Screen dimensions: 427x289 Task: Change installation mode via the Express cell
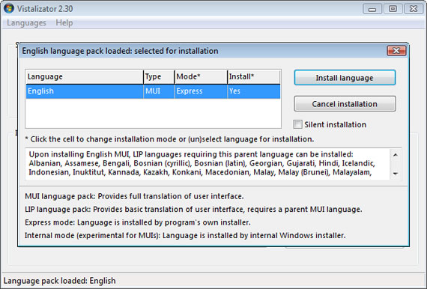click(x=201, y=91)
